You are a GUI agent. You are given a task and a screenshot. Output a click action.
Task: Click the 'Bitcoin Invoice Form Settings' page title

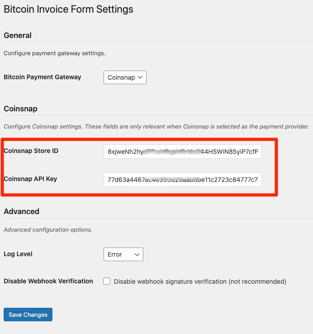(x=68, y=9)
